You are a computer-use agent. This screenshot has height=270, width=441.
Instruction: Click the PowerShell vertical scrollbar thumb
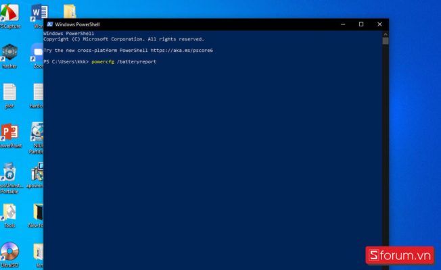click(x=386, y=41)
